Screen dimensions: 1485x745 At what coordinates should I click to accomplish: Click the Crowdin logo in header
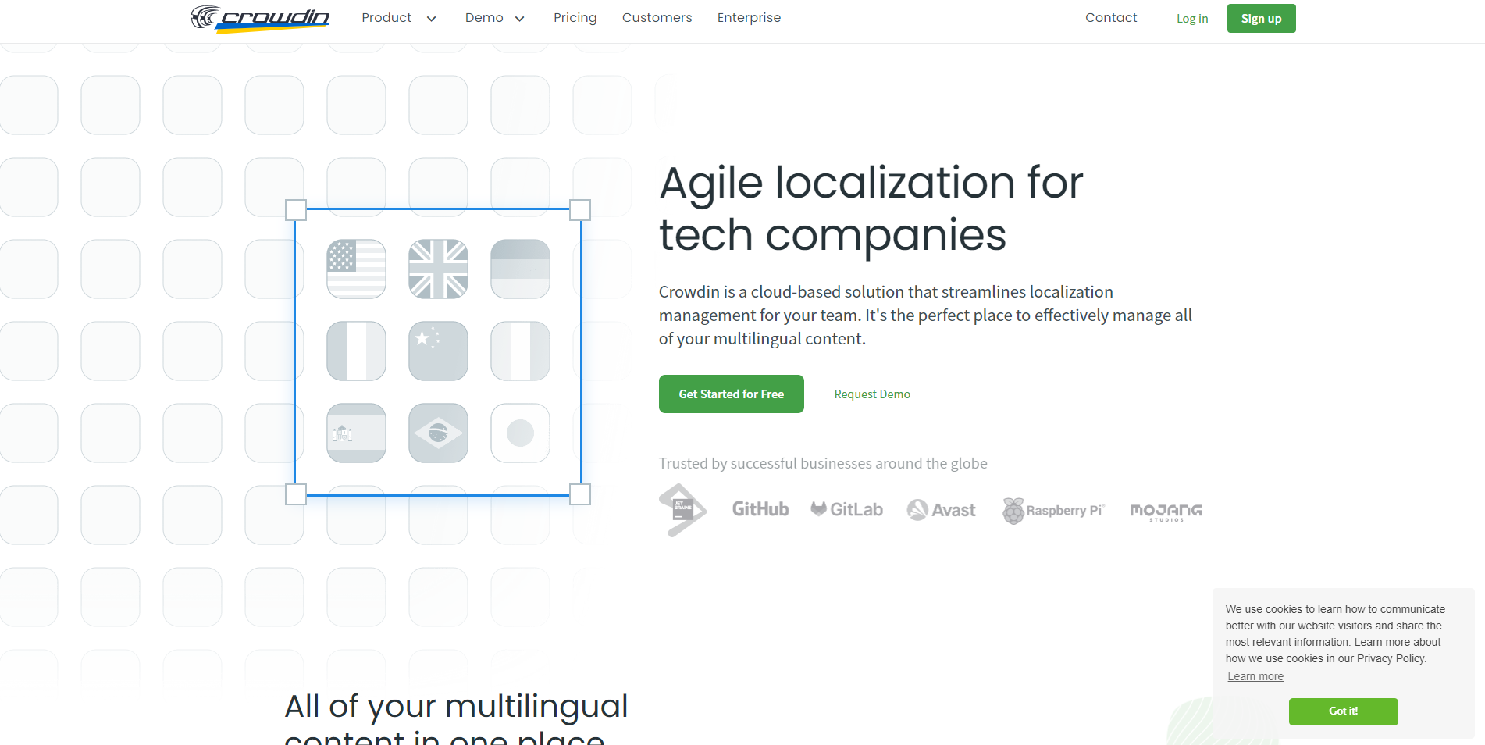(x=260, y=19)
